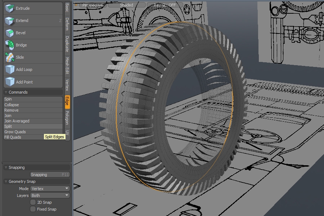Open the Perspective viewport view menu
The height and width of the screenshot is (216, 324).
(x=93, y=5)
